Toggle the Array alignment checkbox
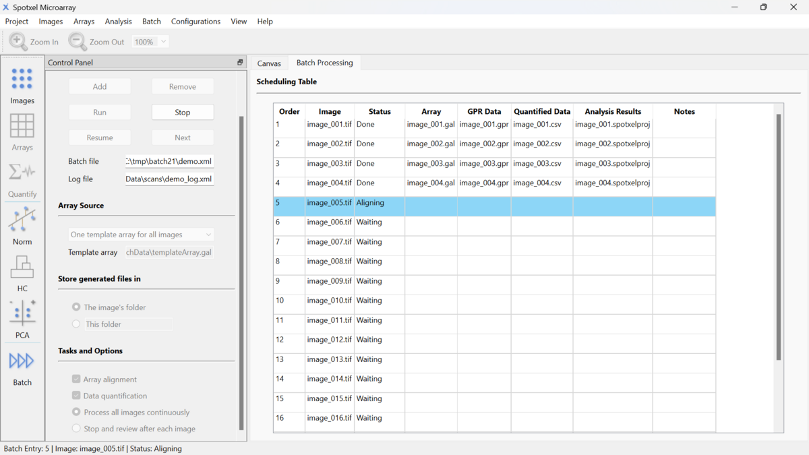809x455 pixels. 76,380
